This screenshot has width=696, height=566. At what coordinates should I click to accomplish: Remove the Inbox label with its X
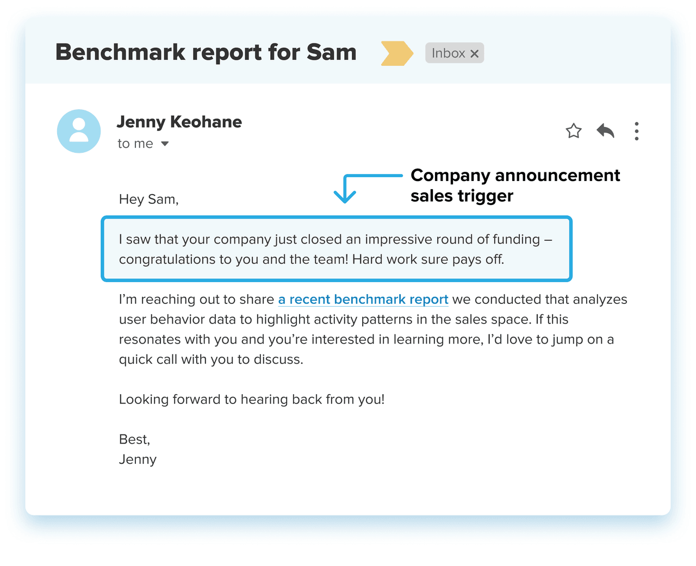(475, 54)
